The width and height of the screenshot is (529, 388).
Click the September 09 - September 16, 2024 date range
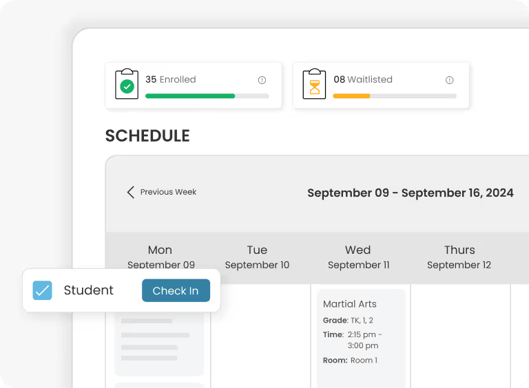click(410, 193)
